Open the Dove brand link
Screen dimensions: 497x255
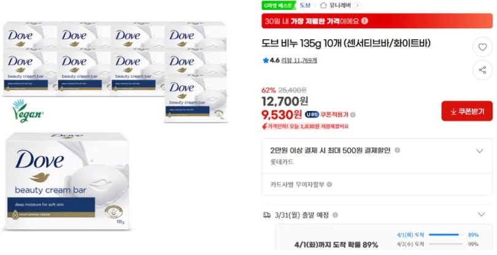click(305, 5)
